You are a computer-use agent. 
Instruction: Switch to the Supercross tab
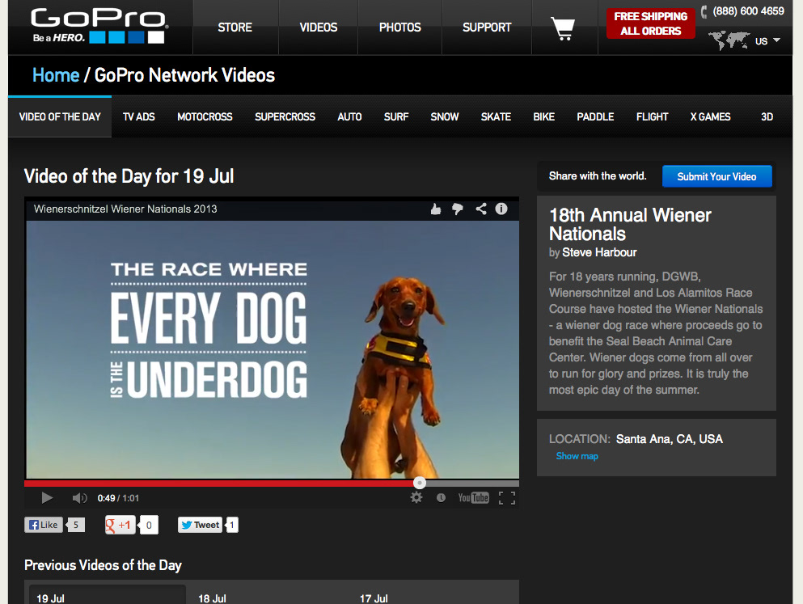(285, 116)
